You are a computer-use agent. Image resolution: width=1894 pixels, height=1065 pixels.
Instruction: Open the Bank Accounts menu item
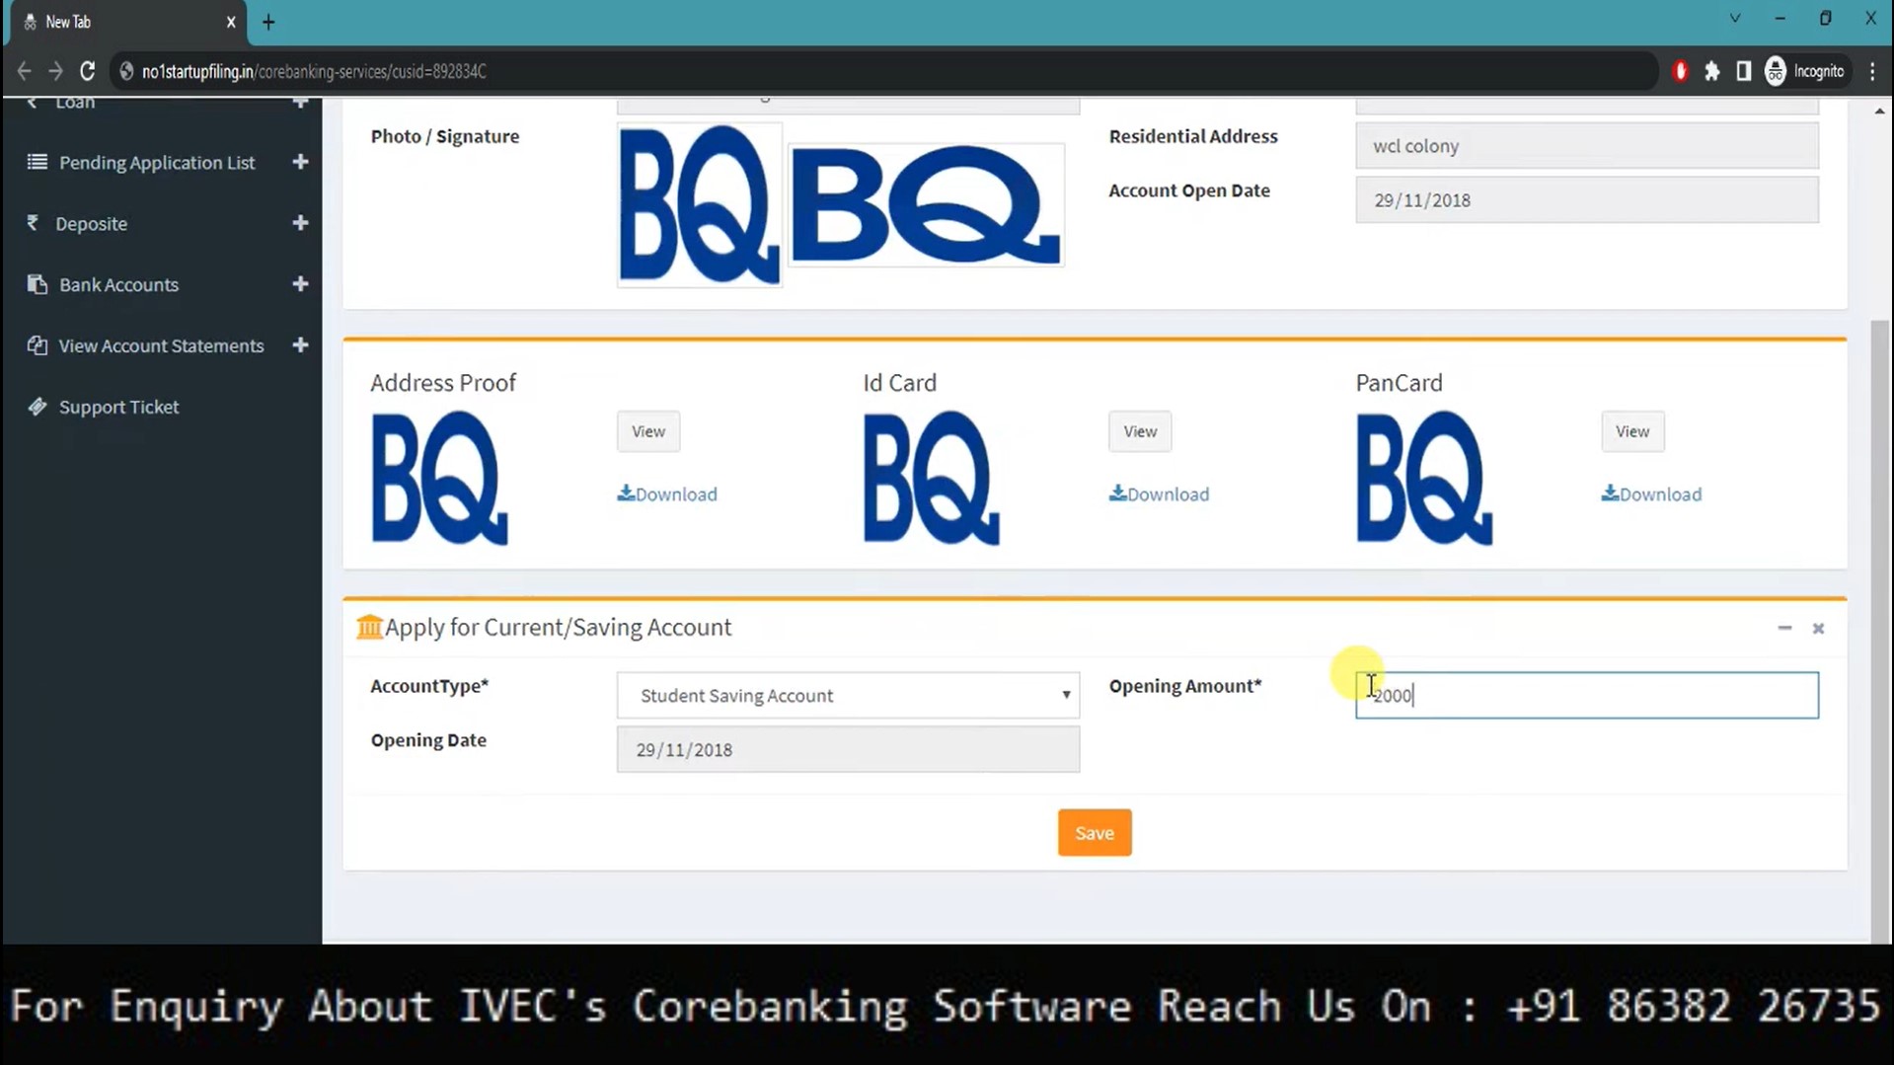point(118,284)
